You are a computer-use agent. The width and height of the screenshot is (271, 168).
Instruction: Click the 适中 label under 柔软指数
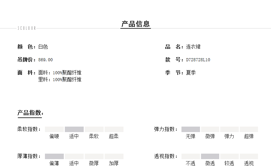[x=74, y=136]
